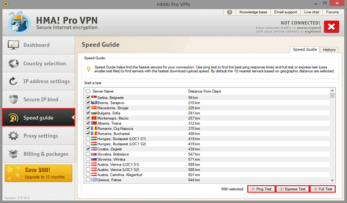Check the Slovakia, Bratislava server checkbox

(88, 154)
